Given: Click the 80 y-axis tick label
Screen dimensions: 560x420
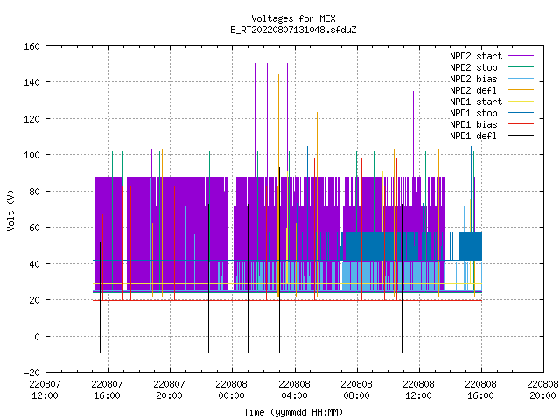Looking at the screenshot, I should click(34, 192).
